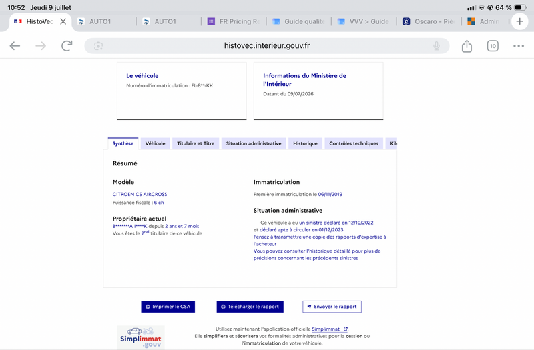
Task: Click Informations du Ministère de l'Intérieur card
Action: (318, 91)
